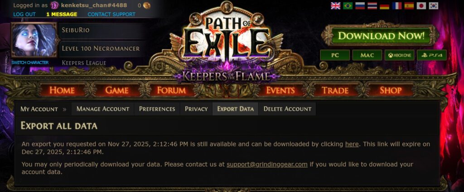
Task: Click the Necromancer character portrait
Action: (x=34, y=40)
